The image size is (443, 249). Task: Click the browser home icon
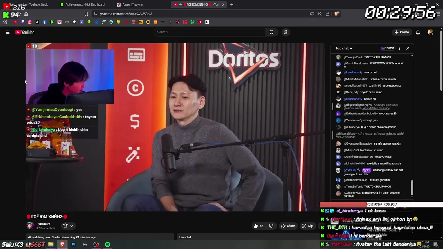[x=26, y=14]
